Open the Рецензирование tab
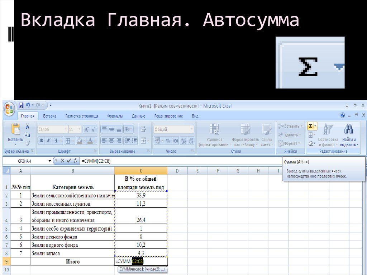 [x=169, y=116]
